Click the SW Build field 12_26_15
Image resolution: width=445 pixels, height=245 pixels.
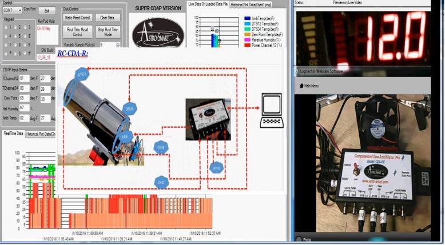[45, 58]
